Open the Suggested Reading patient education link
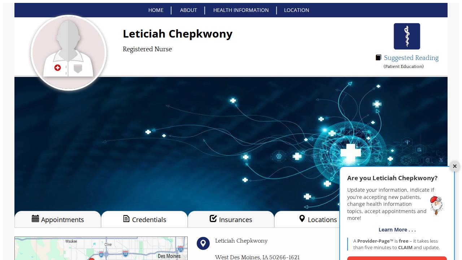This screenshot has height=260, width=462. point(411,58)
